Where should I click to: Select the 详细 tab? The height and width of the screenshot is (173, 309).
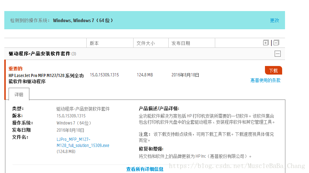(19, 95)
